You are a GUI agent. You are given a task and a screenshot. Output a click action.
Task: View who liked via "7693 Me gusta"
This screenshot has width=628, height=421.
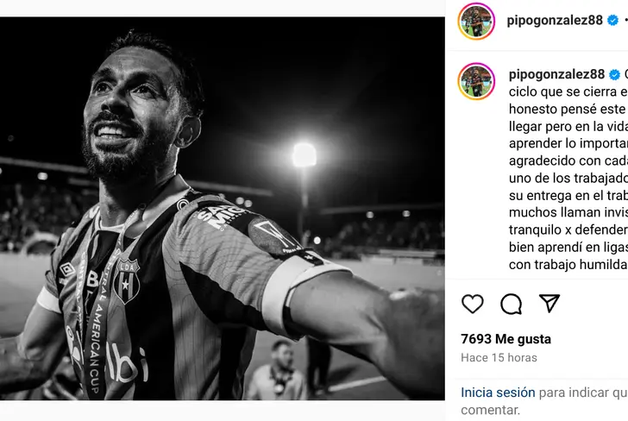506,339
